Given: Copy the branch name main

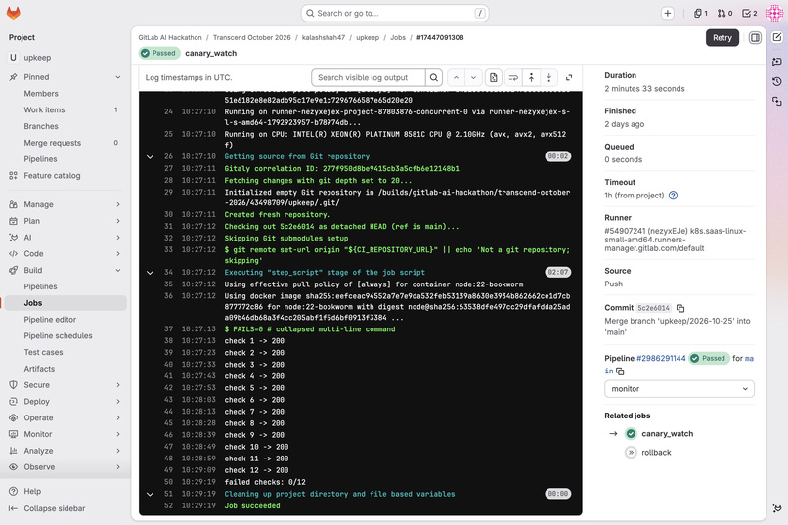Looking at the screenshot, I should tap(620, 372).
